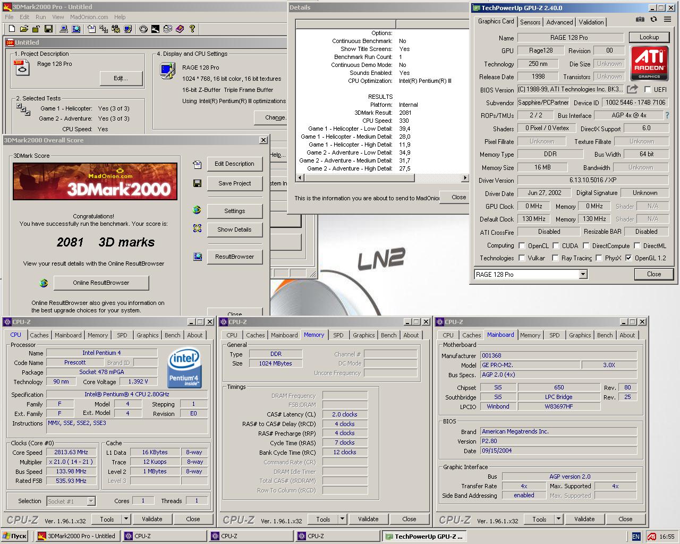The height and width of the screenshot is (544, 680).
Task: Switch to TechPowerUp GPU-Z taskbar button
Action: coord(424,537)
